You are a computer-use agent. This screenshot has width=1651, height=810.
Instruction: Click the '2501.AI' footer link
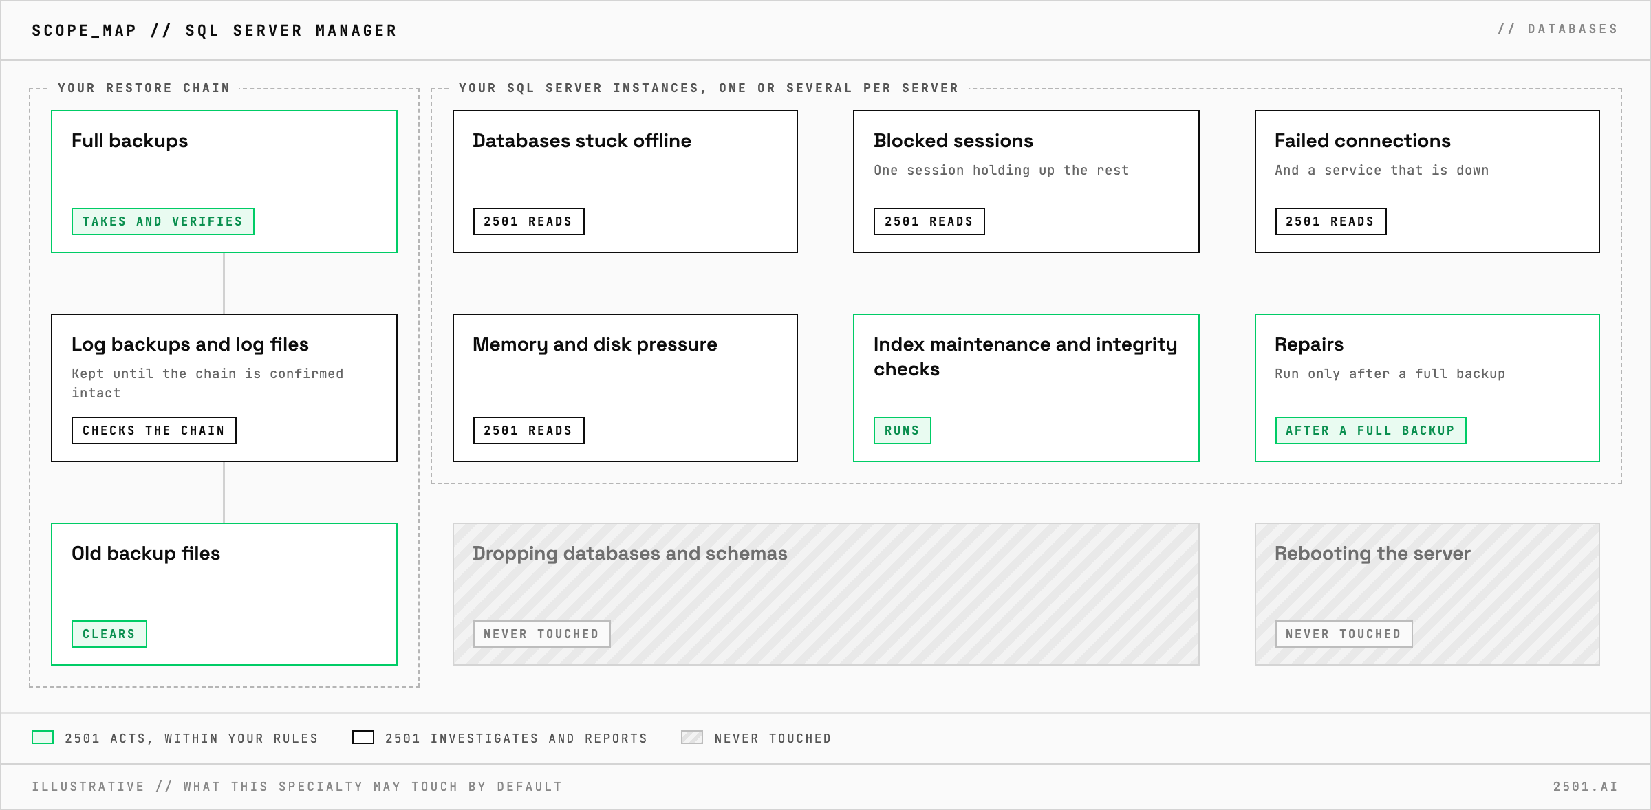(x=1586, y=787)
